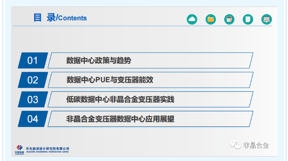Click the 华东勘测设计研究院有限公司 company name
Image resolution: width=288 pixels, height=161 pixels.
click(x=47, y=149)
